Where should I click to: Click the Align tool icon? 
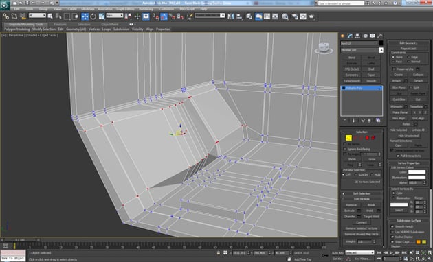point(239,16)
